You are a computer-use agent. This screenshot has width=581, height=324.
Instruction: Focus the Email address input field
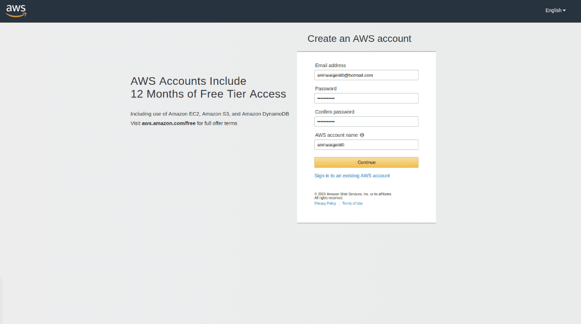click(366, 75)
